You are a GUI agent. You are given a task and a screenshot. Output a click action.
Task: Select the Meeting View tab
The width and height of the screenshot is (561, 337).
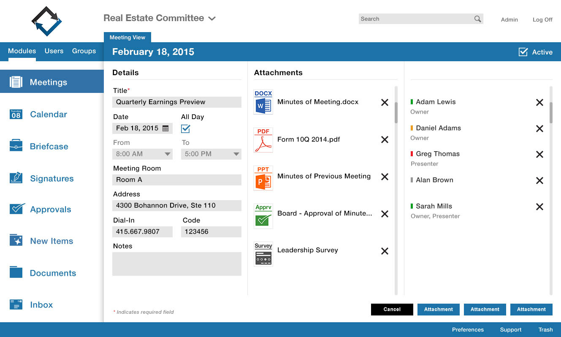[127, 37]
